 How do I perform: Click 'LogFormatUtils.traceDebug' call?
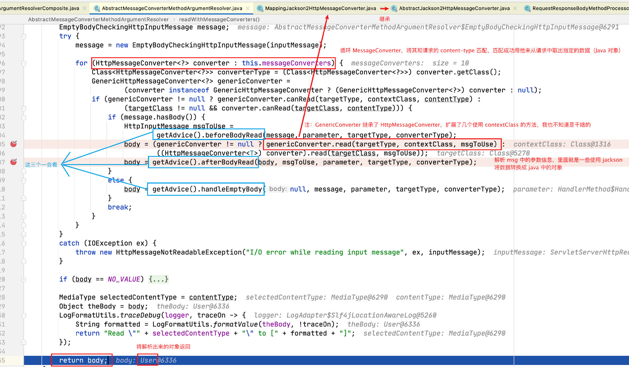[x=110, y=315]
